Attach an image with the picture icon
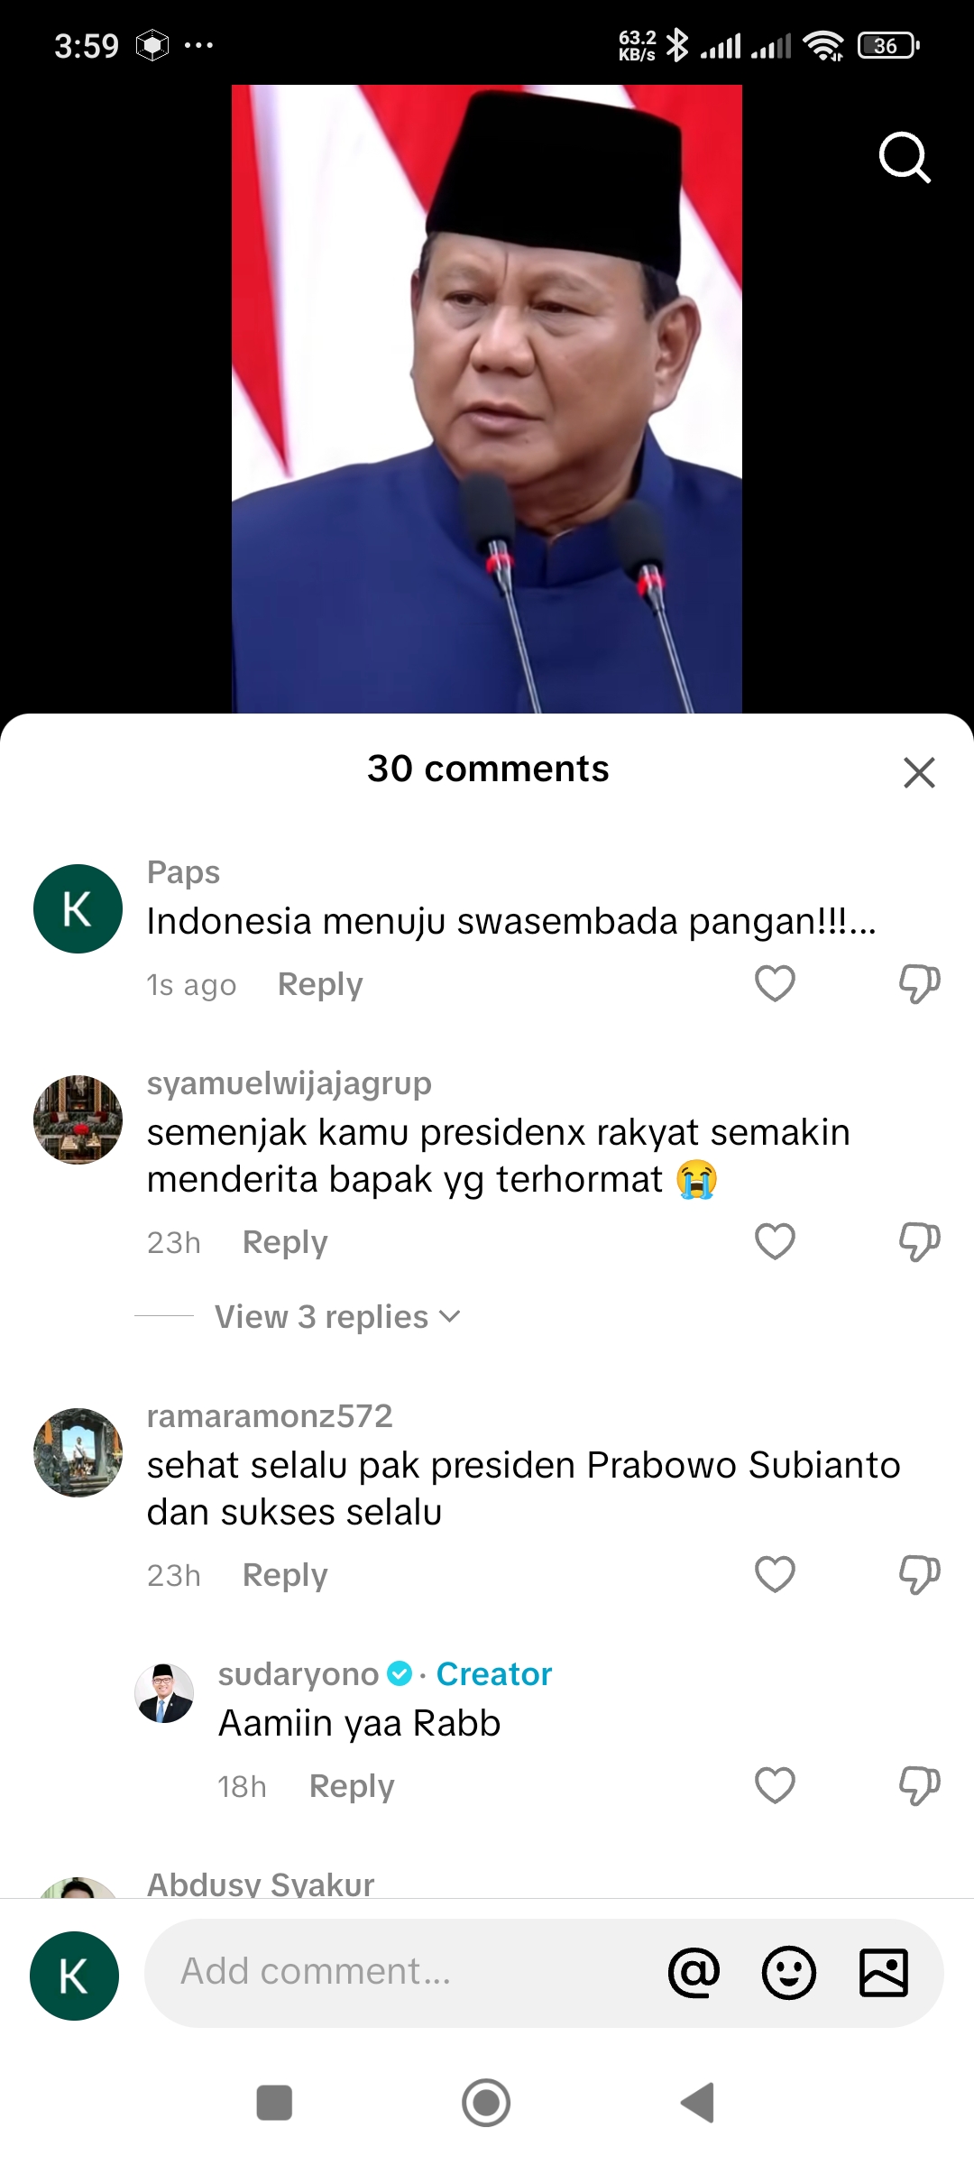 884,1973
